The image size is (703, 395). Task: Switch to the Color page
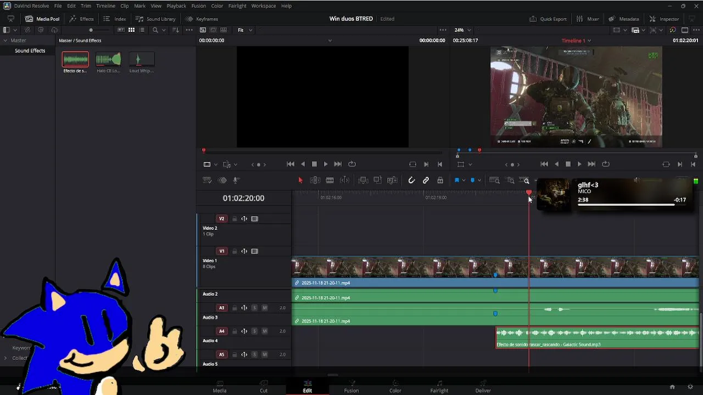click(x=395, y=387)
